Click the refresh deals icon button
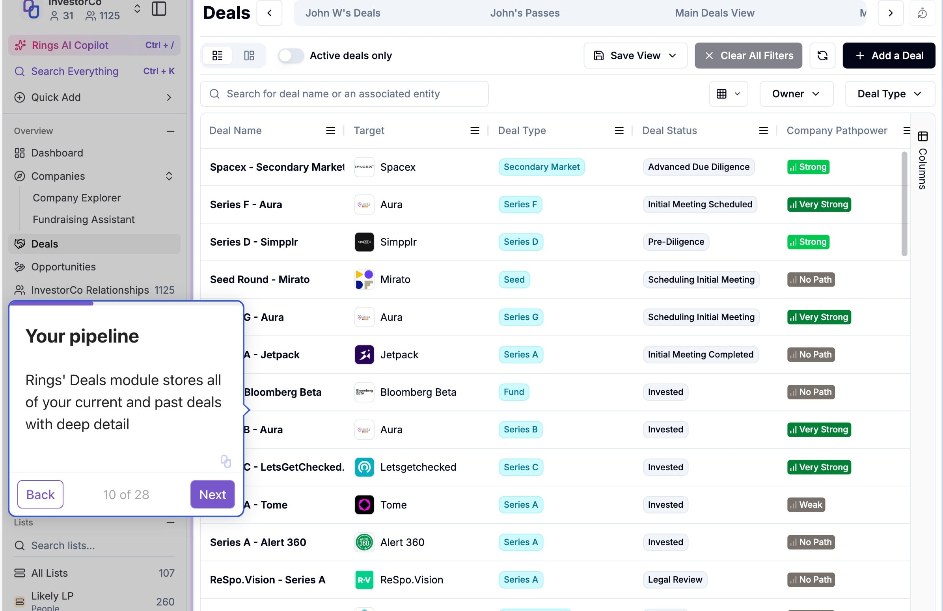This screenshot has width=943, height=611. pos(822,56)
